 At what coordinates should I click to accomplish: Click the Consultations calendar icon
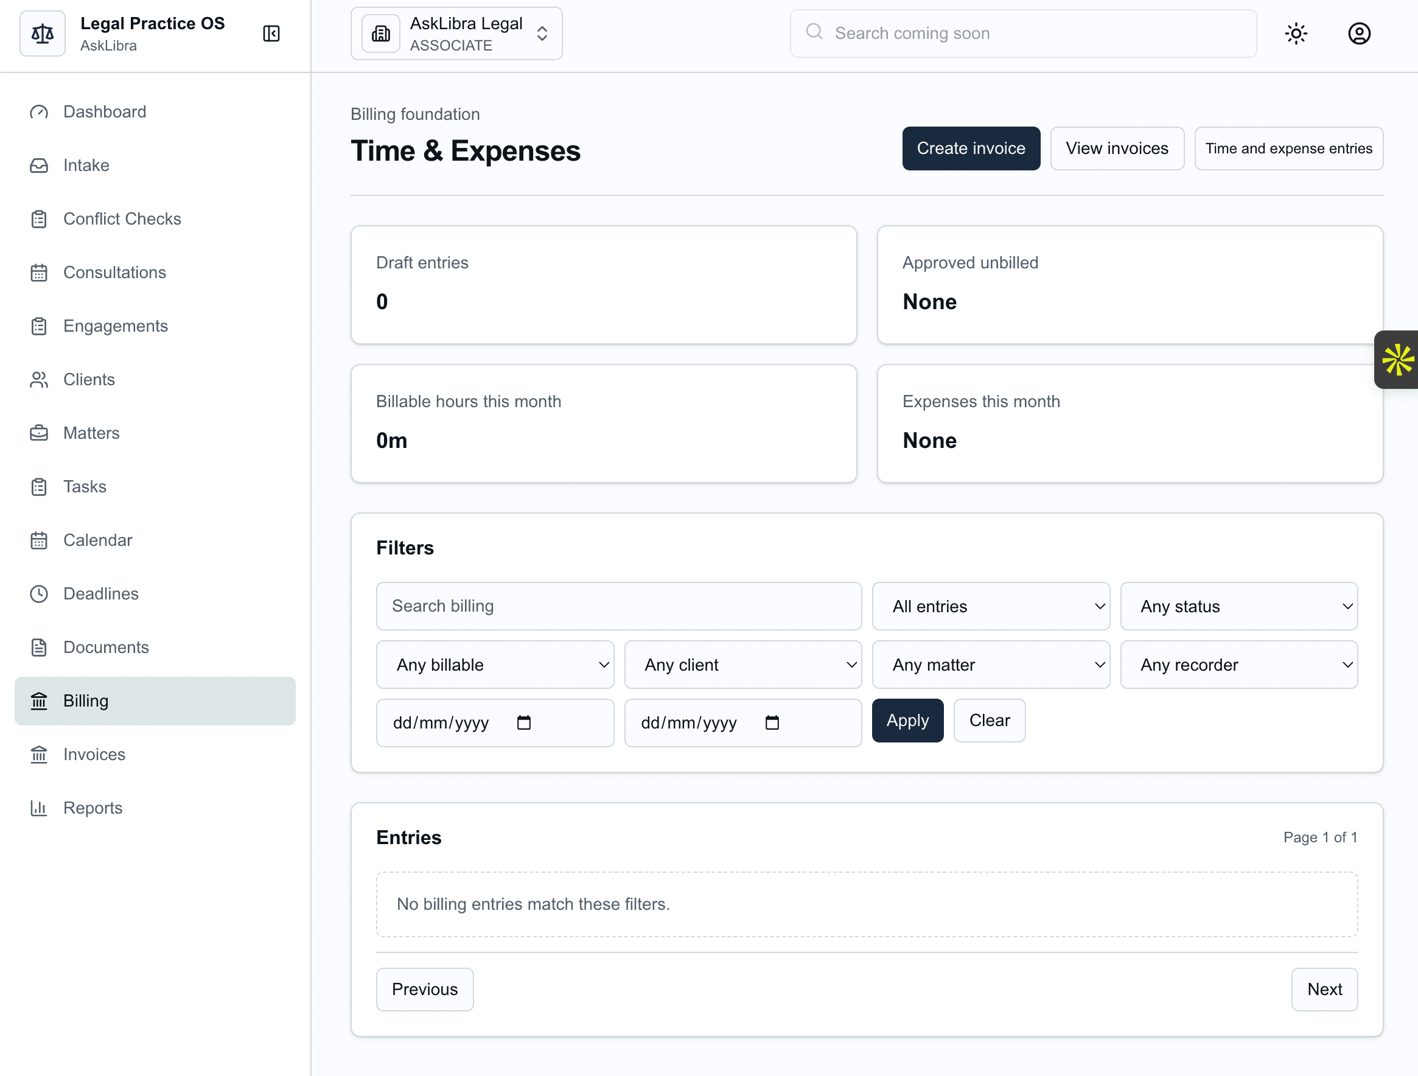point(39,273)
